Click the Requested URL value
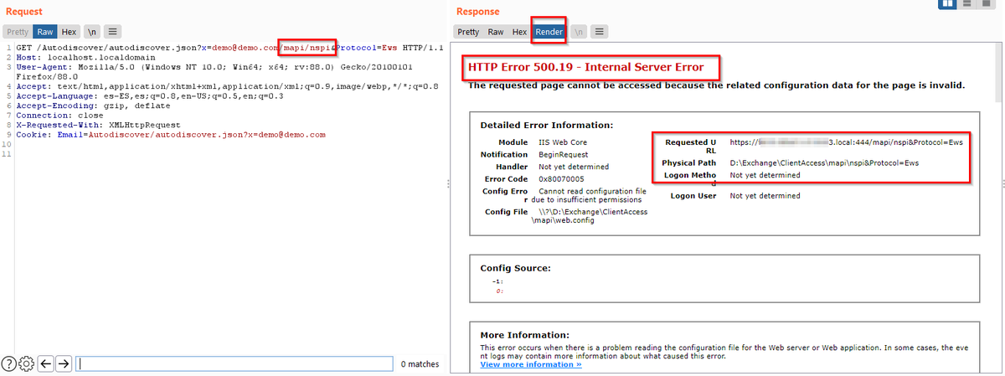 (846, 142)
